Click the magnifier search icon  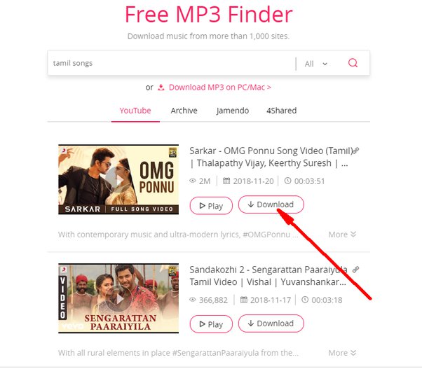click(x=353, y=63)
